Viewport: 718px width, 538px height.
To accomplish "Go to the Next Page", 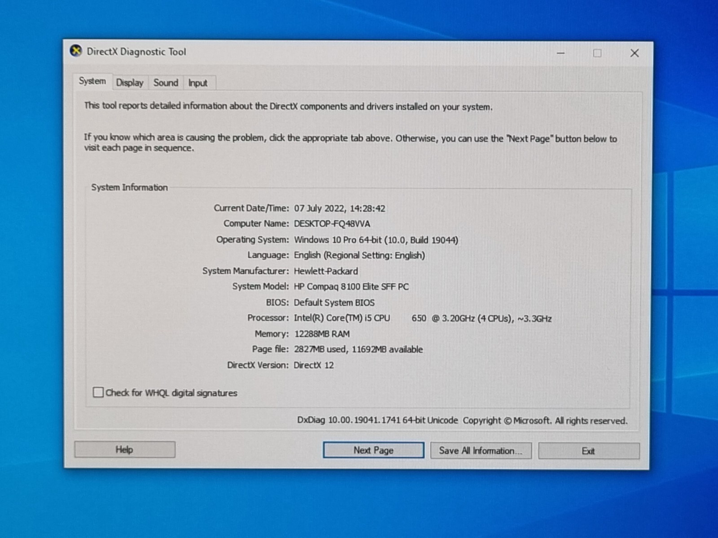I will [373, 450].
